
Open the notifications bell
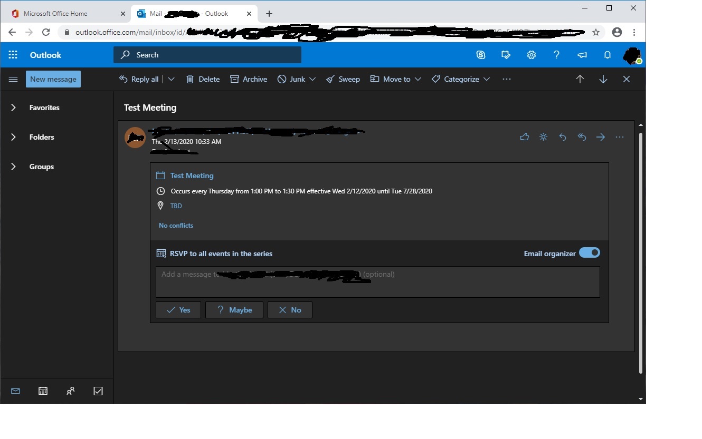coord(608,55)
